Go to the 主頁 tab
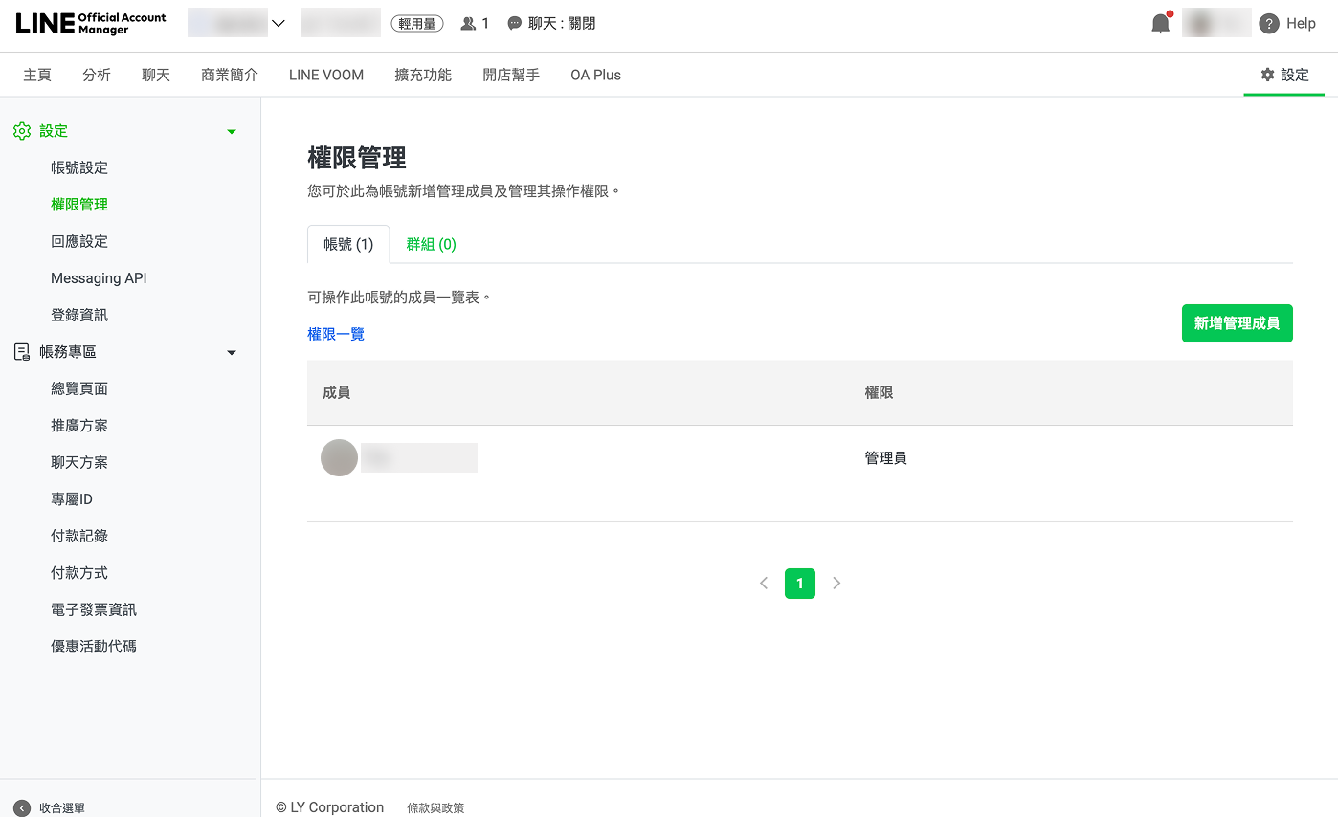Image resolution: width=1338 pixels, height=817 pixels. (37, 75)
